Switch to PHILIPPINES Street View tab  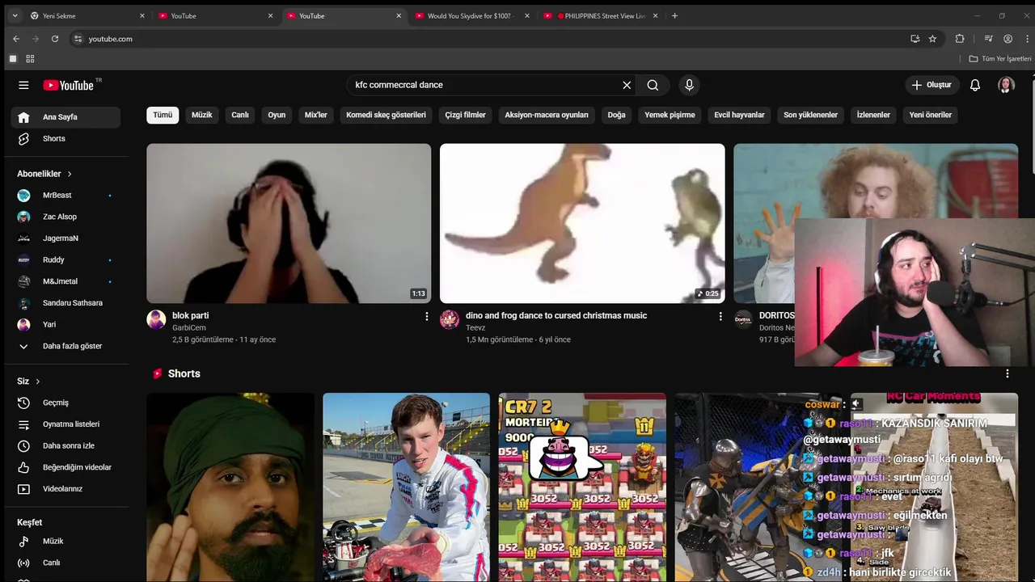(600, 15)
